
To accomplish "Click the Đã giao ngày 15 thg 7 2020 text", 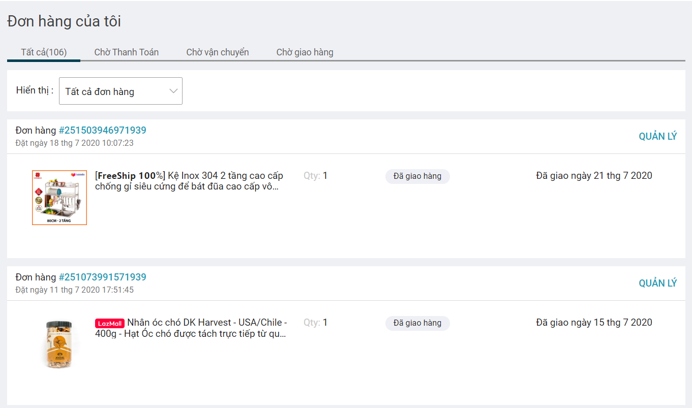I will (x=594, y=323).
